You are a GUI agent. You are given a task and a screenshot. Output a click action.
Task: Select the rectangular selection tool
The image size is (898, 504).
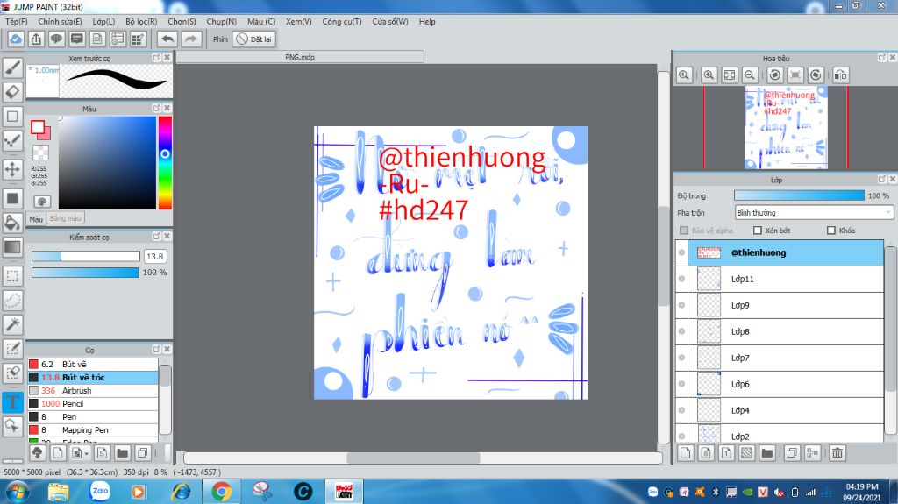tap(12, 275)
